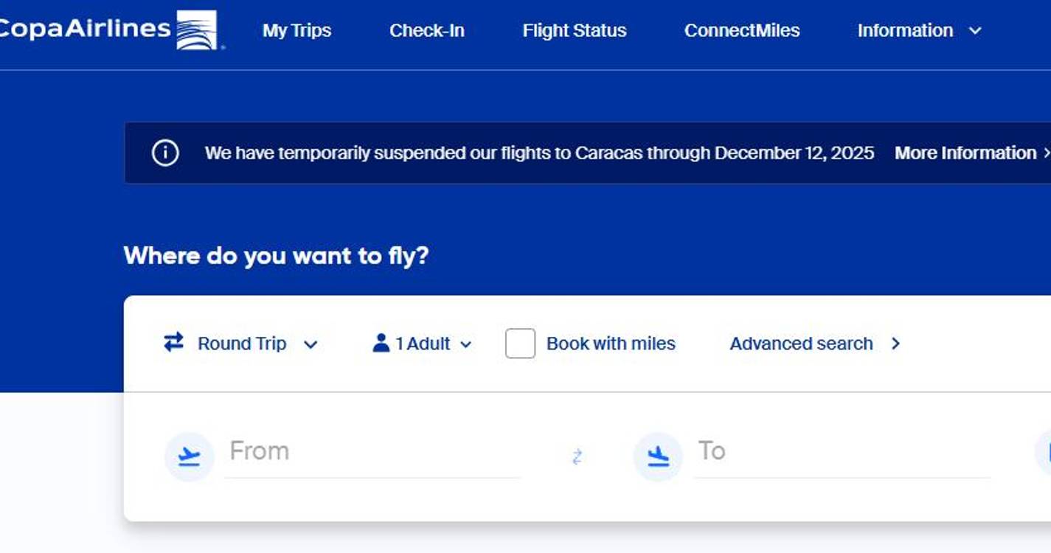Open ConnectMiles
This screenshot has height=553, width=1051.
742,31
